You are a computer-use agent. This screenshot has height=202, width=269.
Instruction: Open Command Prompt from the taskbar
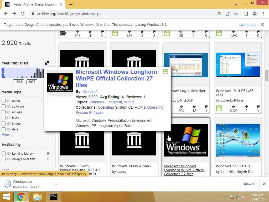(54, 197)
